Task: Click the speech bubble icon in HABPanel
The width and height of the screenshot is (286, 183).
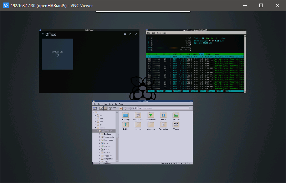Action: click(125, 34)
